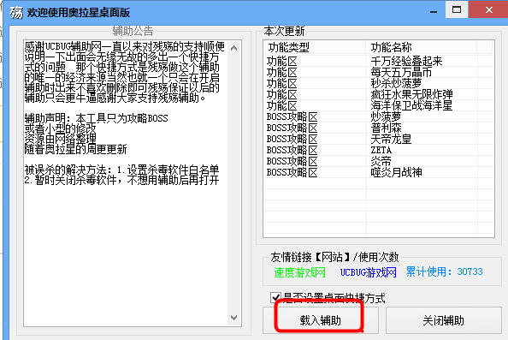Select the 千万经验叠起来 row
The width and height of the screenshot is (508, 340).
tap(378, 61)
